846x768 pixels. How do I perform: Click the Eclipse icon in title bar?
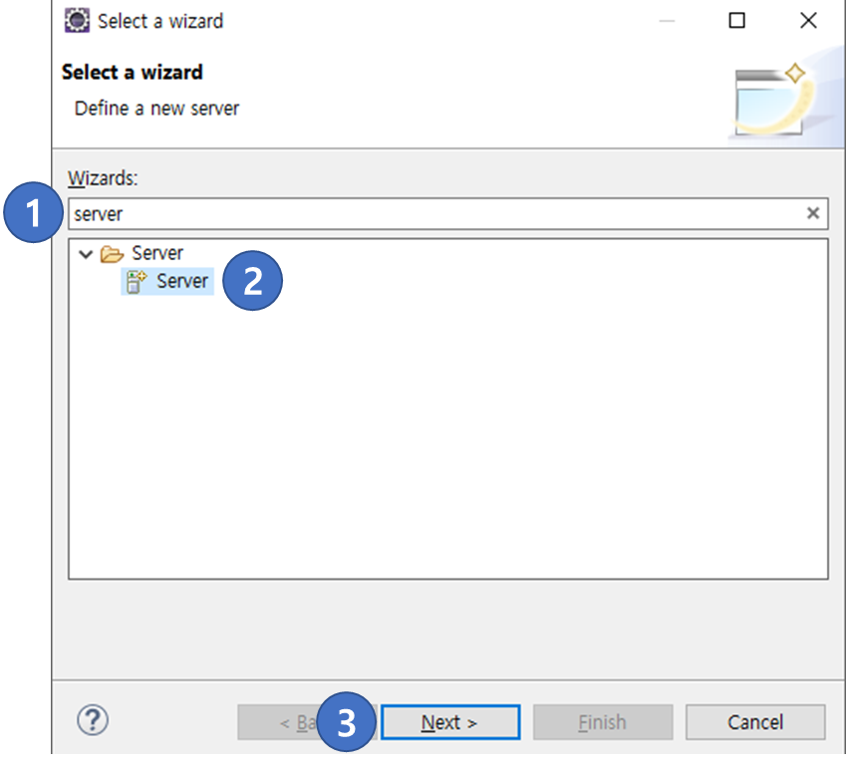pyautogui.click(x=77, y=21)
